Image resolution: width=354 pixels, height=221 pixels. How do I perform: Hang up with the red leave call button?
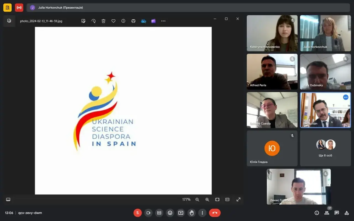point(215,213)
